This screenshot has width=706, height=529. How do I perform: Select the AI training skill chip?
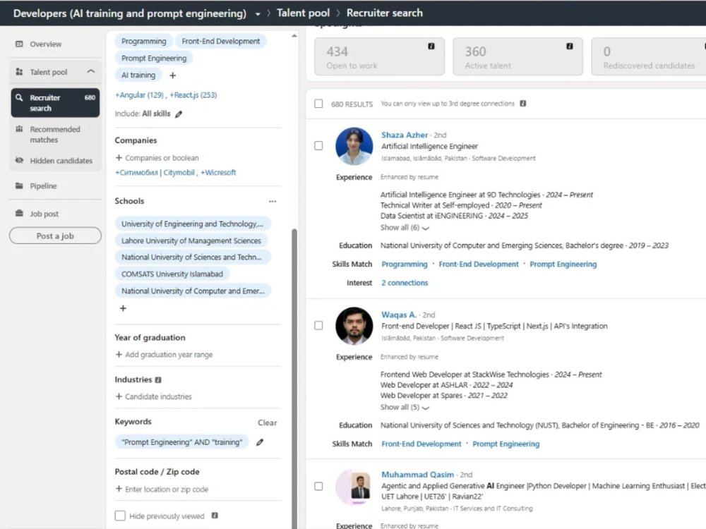(138, 75)
